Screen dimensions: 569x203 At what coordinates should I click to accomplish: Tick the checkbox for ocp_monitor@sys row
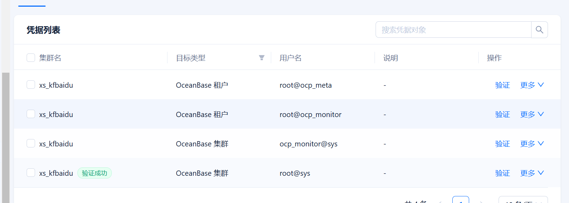(x=31, y=144)
